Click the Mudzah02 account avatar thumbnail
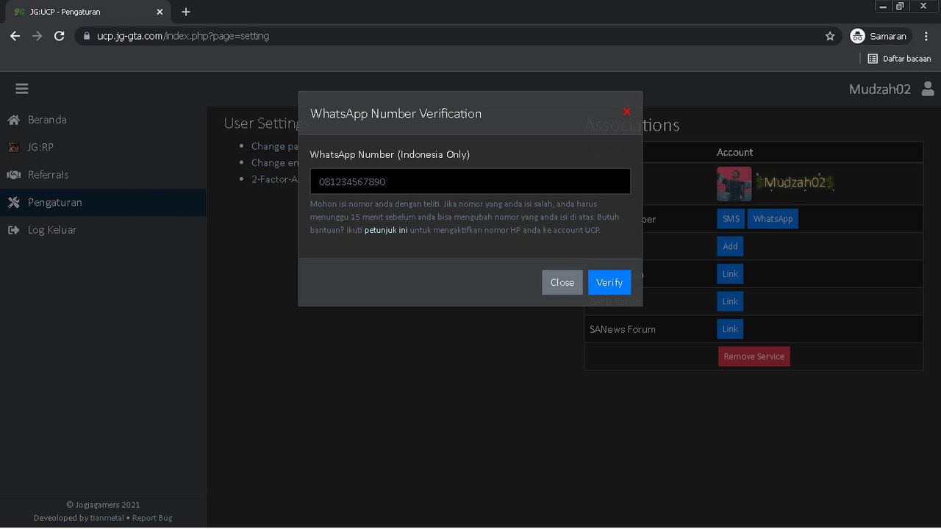Viewport: 941px width, 529px height. click(734, 184)
